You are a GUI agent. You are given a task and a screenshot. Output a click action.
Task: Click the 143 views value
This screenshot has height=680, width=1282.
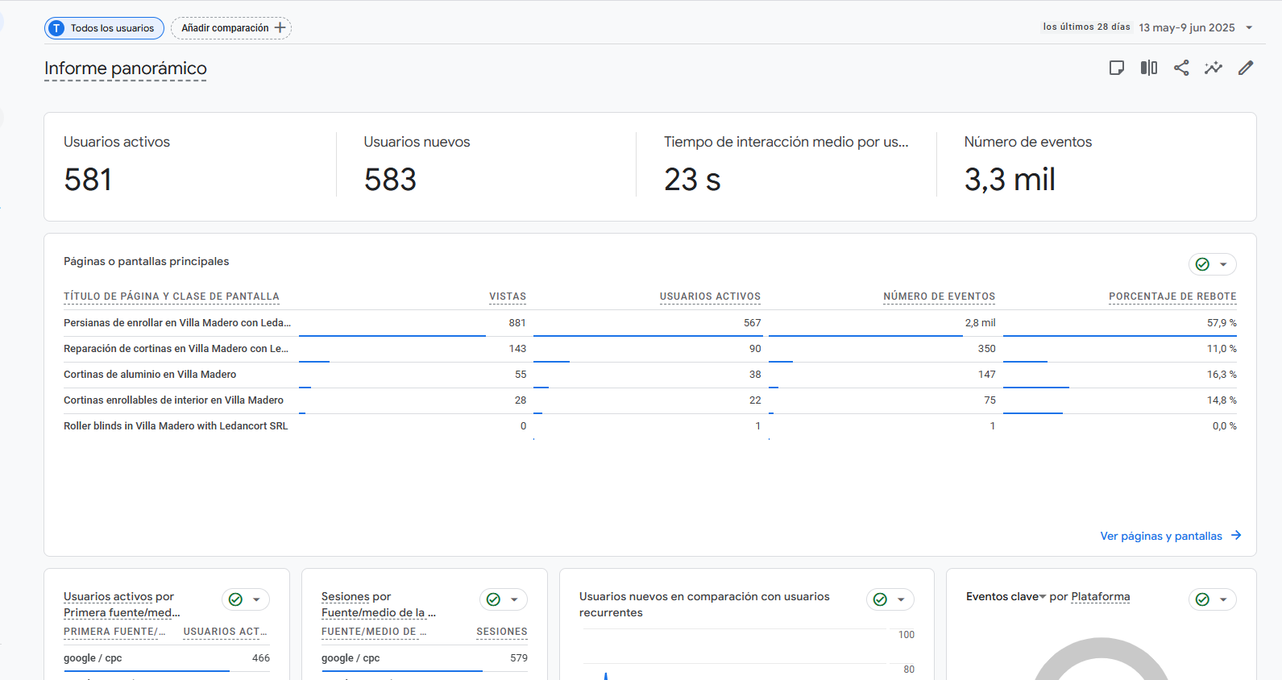[517, 349]
